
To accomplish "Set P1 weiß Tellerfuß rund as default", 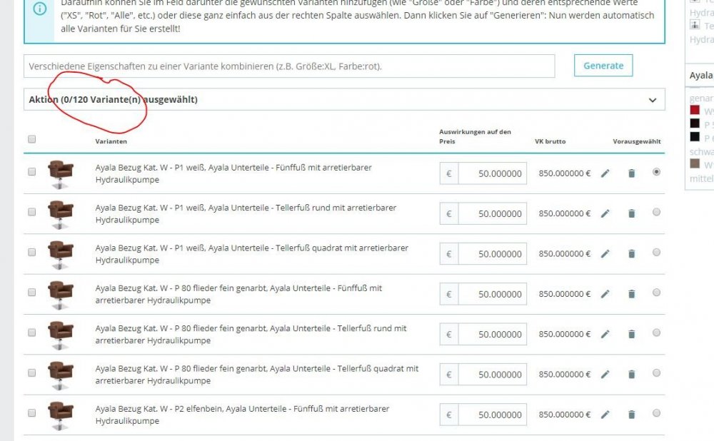I will [656, 212].
